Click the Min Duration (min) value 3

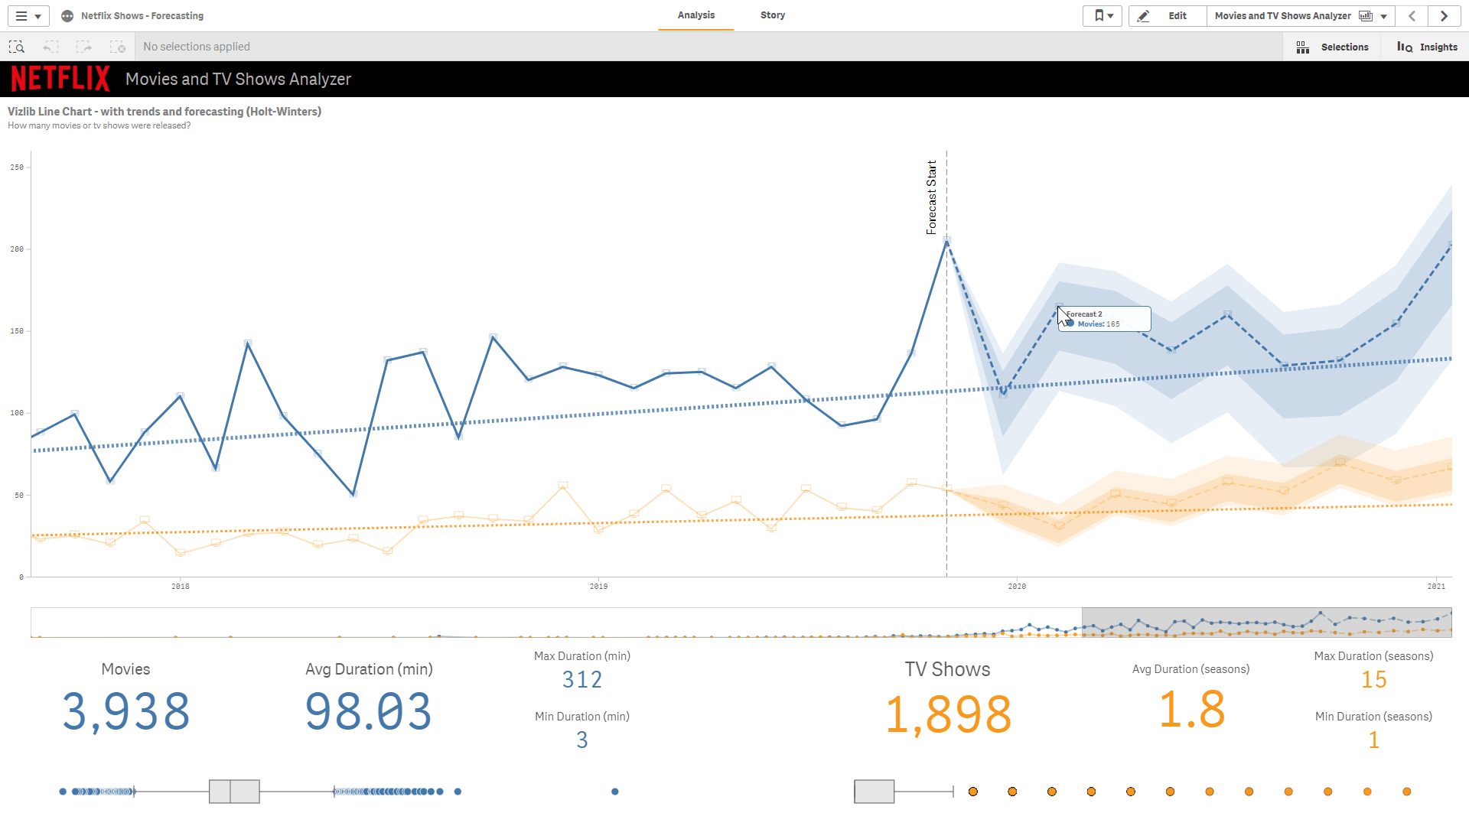click(x=582, y=740)
